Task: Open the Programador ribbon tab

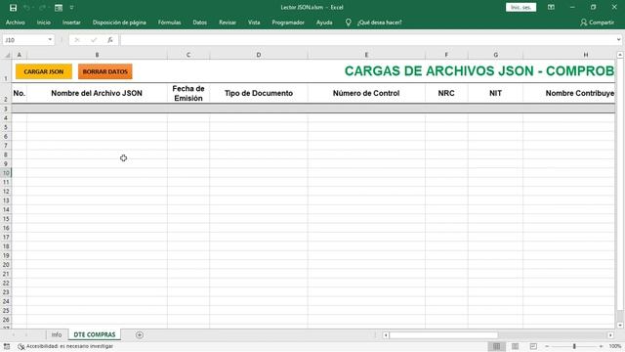Action: point(288,22)
